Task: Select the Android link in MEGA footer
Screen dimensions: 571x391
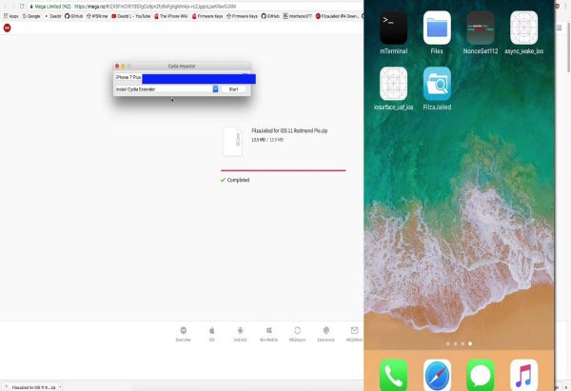Action: (x=240, y=331)
